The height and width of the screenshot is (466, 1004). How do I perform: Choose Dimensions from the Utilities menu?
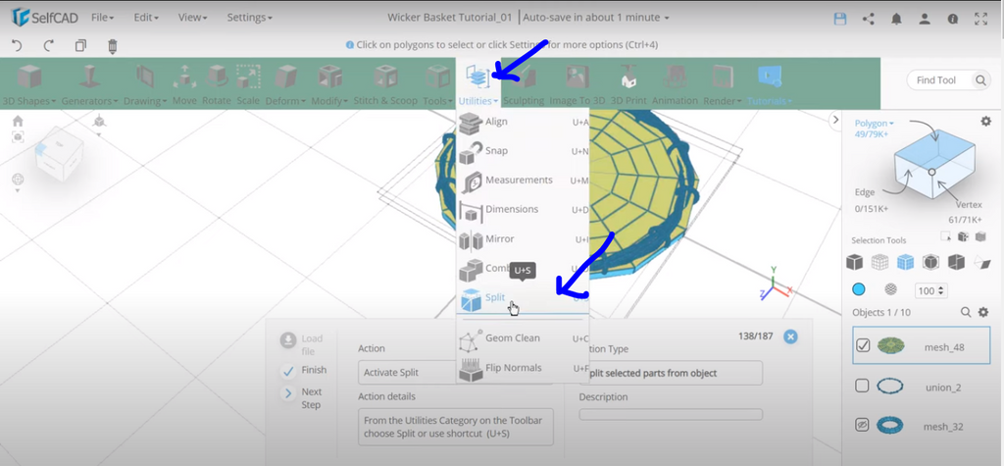click(x=523, y=210)
